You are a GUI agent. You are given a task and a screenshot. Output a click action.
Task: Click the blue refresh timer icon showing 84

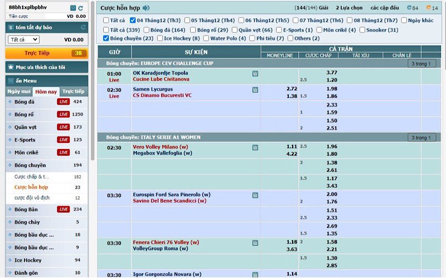pyautogui.click(x=410, y=8)
